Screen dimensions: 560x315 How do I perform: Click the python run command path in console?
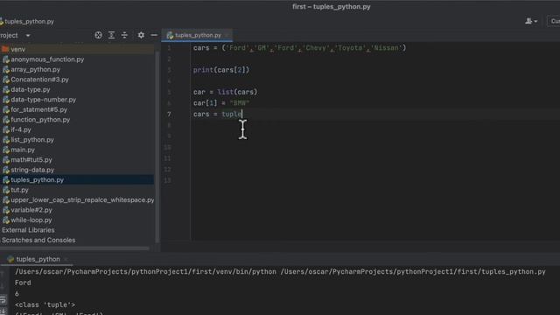pyautogui.click(x=280, y=272)
